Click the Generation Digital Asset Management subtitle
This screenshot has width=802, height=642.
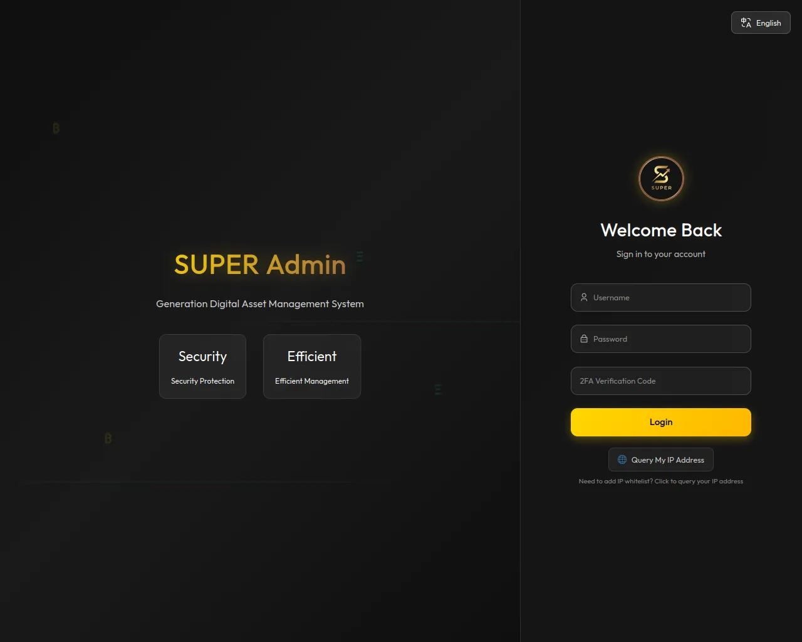point(260,304)
